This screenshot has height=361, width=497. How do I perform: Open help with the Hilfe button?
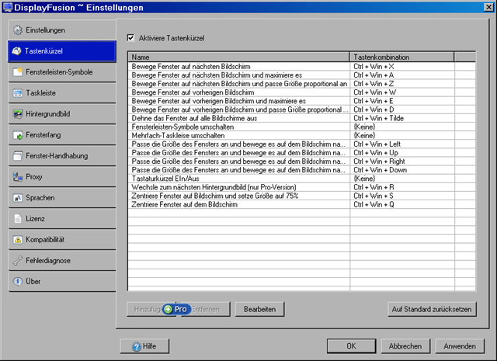144,346
